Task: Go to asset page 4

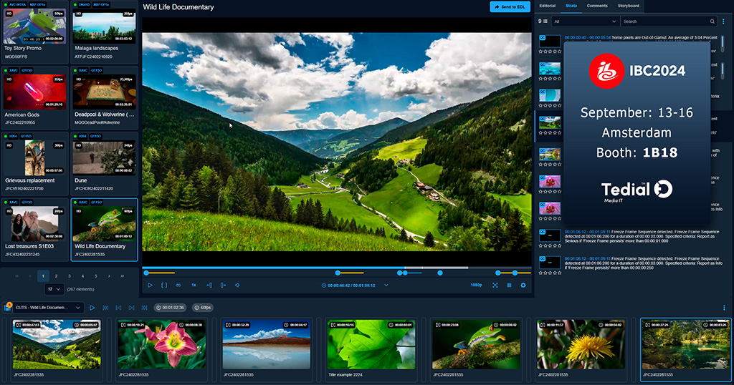Action: [x=82, y=276]
